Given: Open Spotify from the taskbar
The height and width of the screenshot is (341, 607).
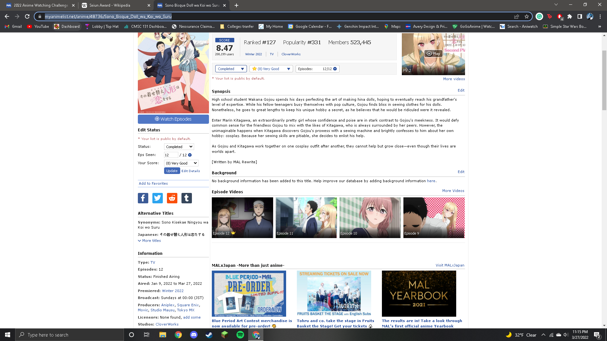Looking at the screenshot, I should 240,335.
